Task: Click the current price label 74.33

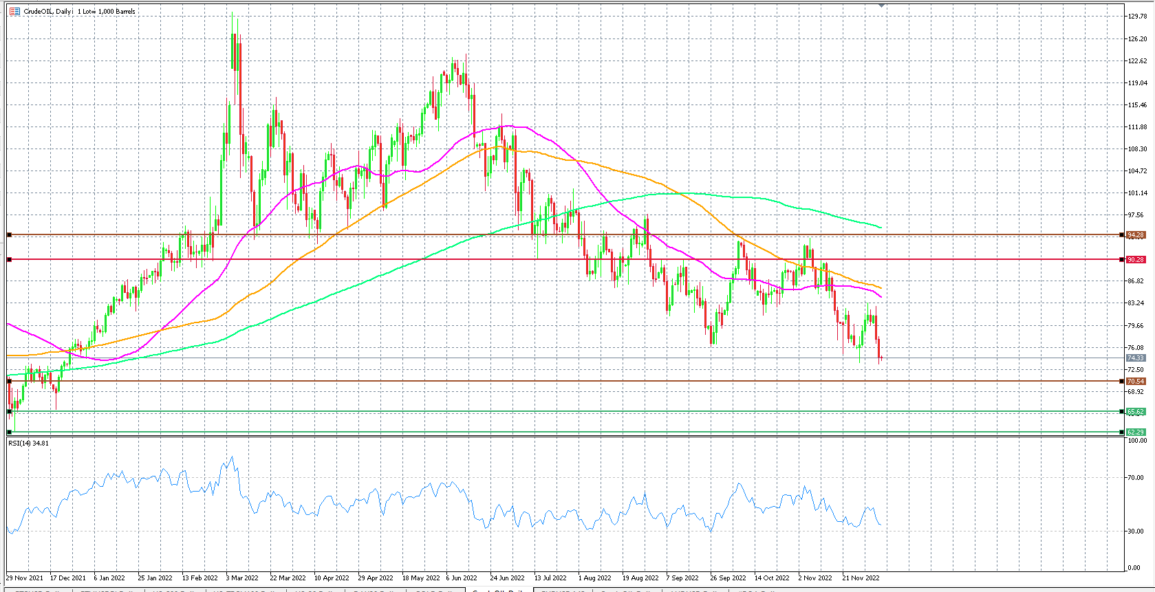Action: 1136,358
